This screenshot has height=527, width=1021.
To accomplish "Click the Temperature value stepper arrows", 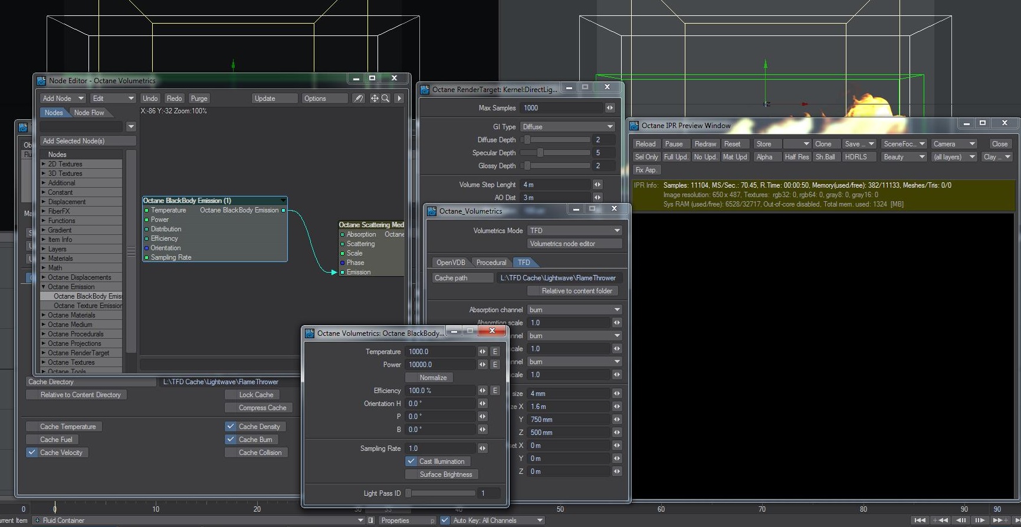I will pyautogui.click(x=482, y=352).
